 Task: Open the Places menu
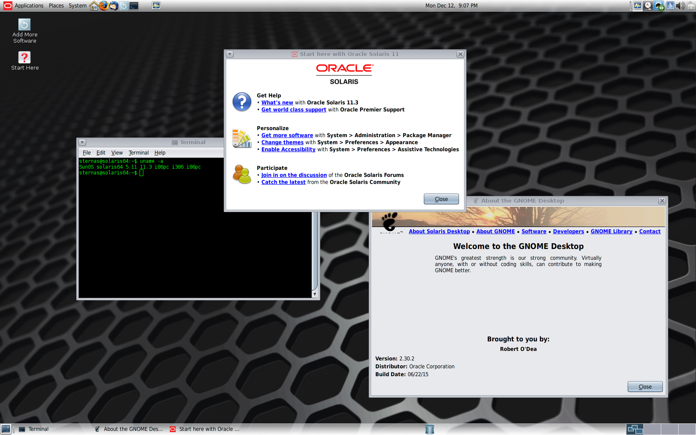tap(56, 5)
